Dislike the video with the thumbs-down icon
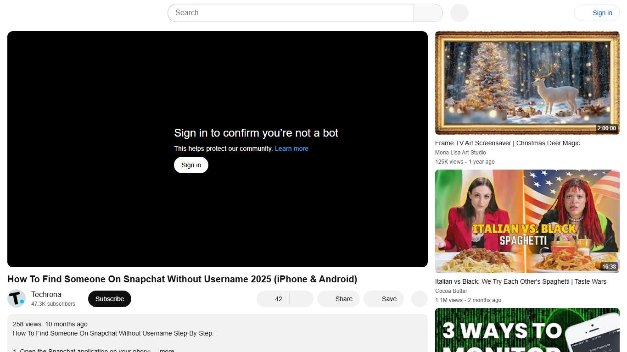Screen dimensions: 627x352 point(301,298)
